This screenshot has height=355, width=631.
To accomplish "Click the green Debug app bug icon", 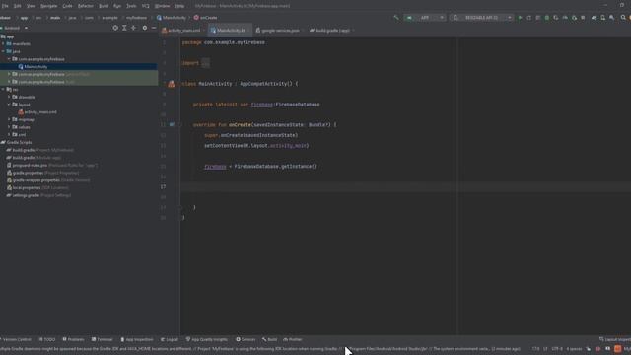I will (547, 18).
